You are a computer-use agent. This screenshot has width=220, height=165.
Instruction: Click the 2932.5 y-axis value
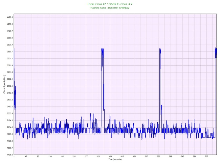(10, 86)
